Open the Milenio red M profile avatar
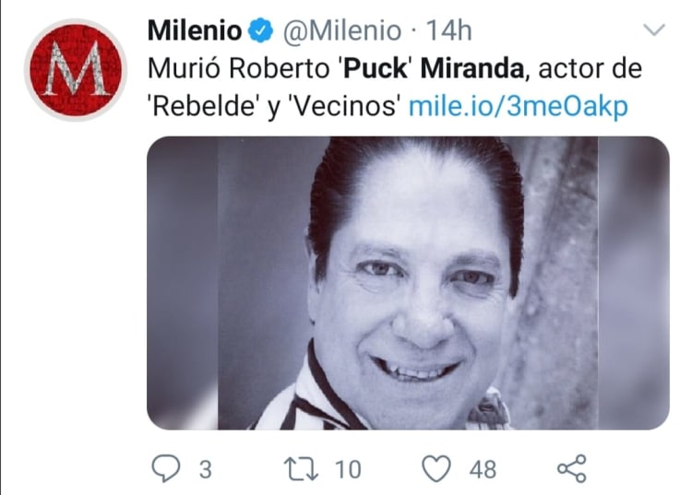Screen dimensions: 692x495 75,71
